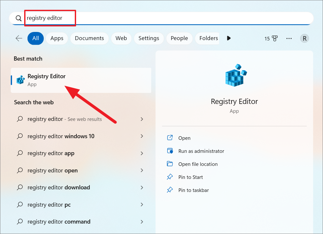Switch to the Settings filter tab

click(149, 38)
